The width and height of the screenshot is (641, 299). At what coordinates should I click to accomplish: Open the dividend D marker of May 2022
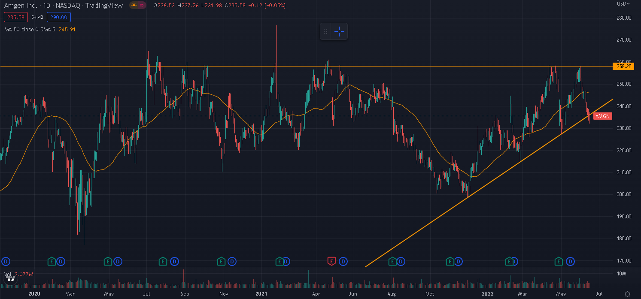(571, 261)
